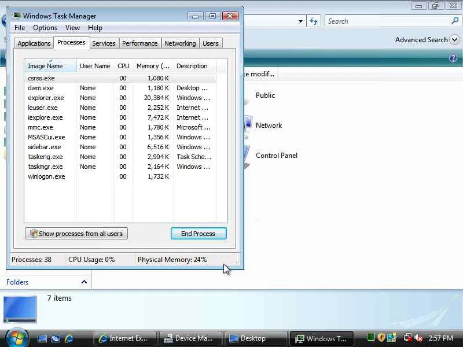The height and width of the screenshot is (347, 463).
Task: Click the 20,384 K memory value
Action: coord(156,98)
